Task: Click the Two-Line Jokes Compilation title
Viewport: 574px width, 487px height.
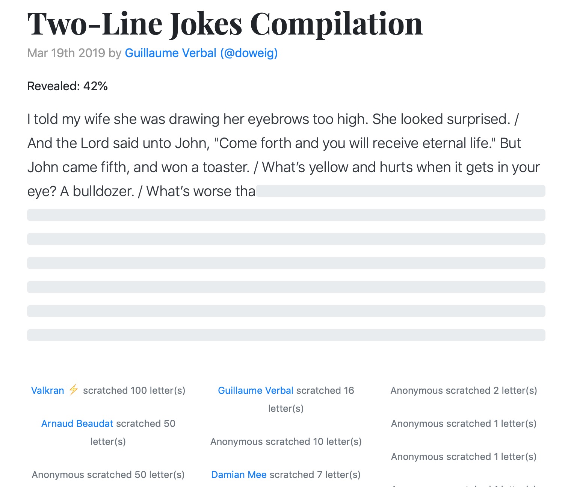Action: coord(225,24)
